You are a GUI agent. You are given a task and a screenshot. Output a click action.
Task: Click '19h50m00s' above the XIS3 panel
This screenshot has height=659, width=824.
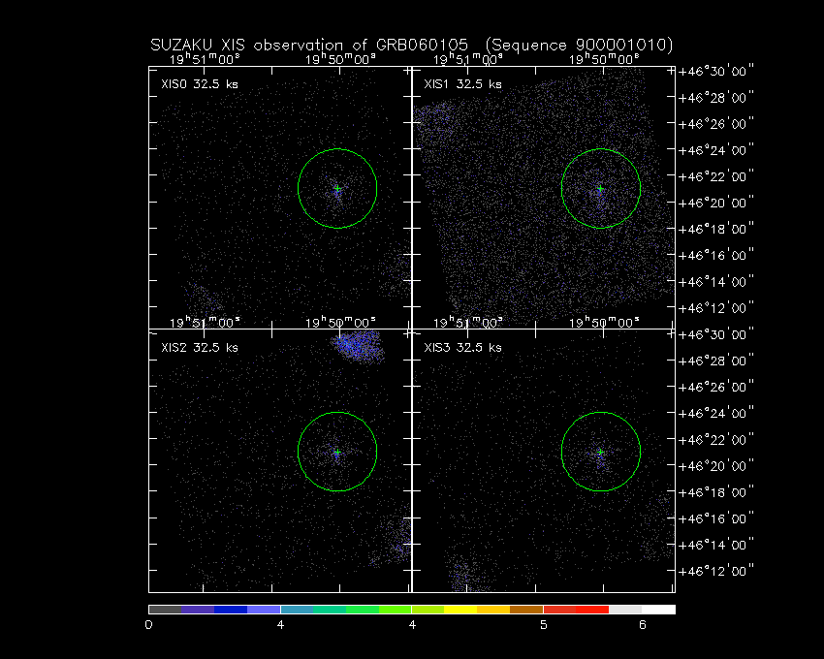pyautogui.click(x=604, y=322)
